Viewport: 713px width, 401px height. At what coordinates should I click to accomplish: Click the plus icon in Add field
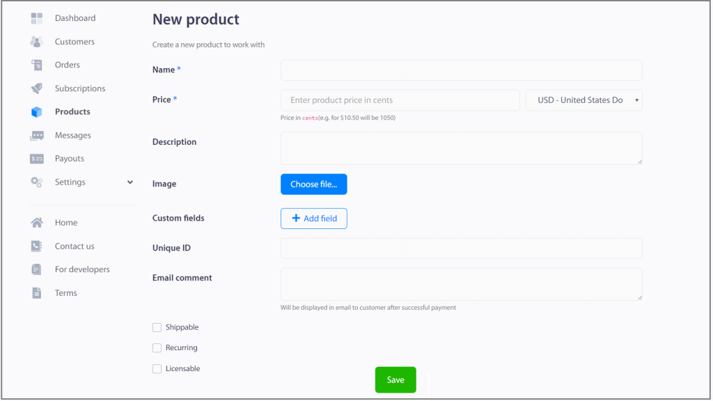tap(296, 218)
